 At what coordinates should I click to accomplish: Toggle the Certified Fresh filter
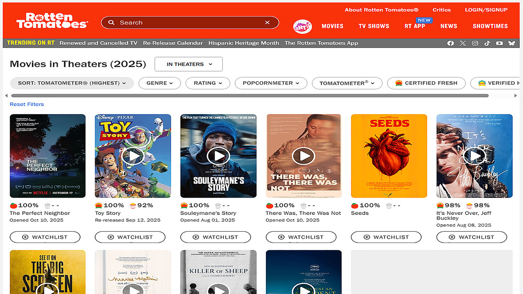pyautogui.click(x=426, y=83)
